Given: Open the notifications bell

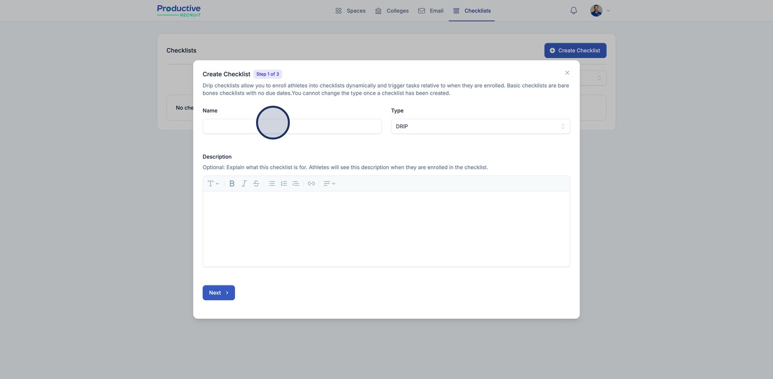Looking at the screenshot, I should coord(573,11).
